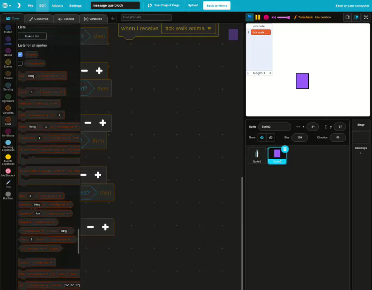Screen dimensions: 372x290
Task: Click the Upload button
Action: point(193,5)
